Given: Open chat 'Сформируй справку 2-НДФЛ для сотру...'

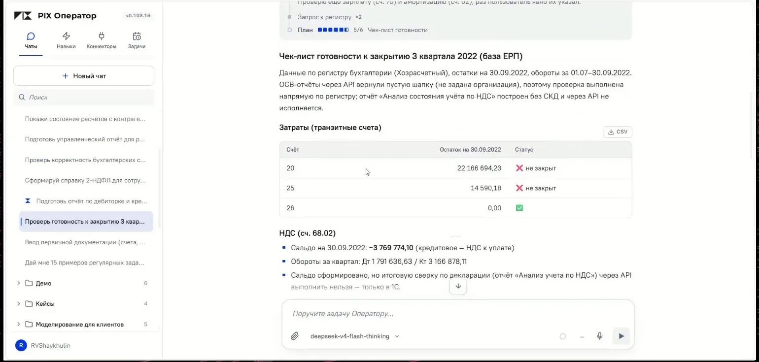Looking at the screenshot, I should coord(85,181).
